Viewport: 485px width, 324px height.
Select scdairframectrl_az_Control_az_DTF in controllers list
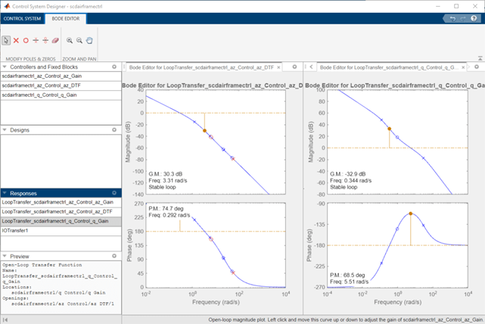[42, 86]
